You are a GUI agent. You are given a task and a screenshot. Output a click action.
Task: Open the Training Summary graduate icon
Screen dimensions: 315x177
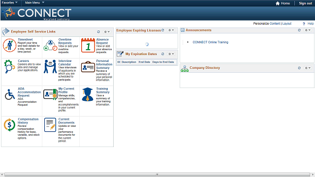pos(88,94)
